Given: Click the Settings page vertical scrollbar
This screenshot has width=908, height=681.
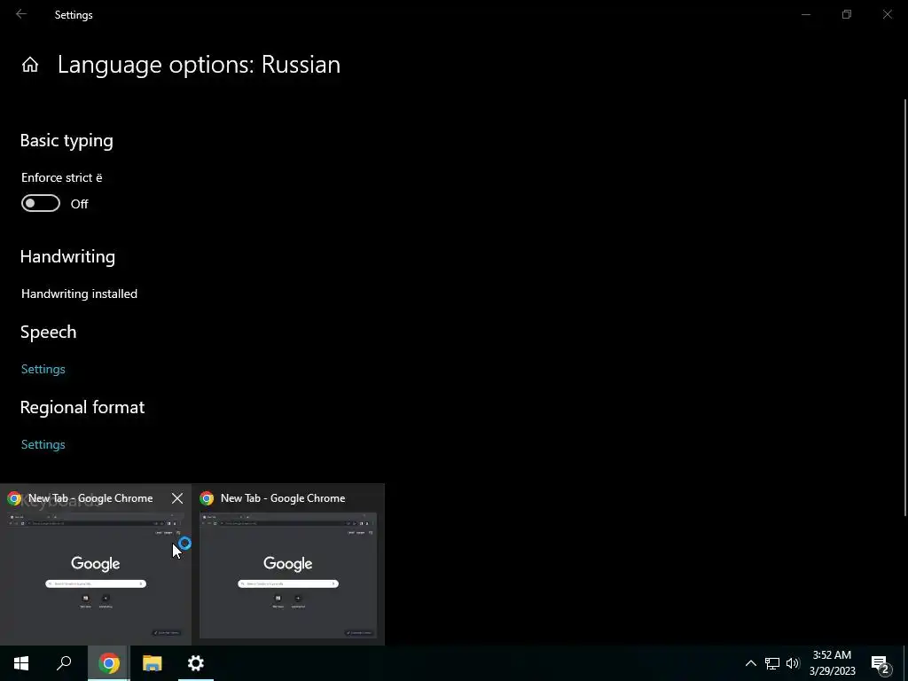Looking at the screenshot, I should point(905,307).
